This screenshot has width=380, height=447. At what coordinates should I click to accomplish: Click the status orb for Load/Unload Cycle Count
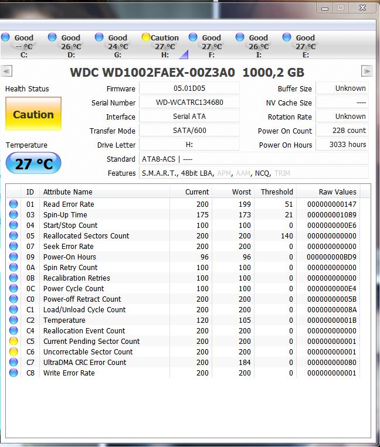pos(13,309)
